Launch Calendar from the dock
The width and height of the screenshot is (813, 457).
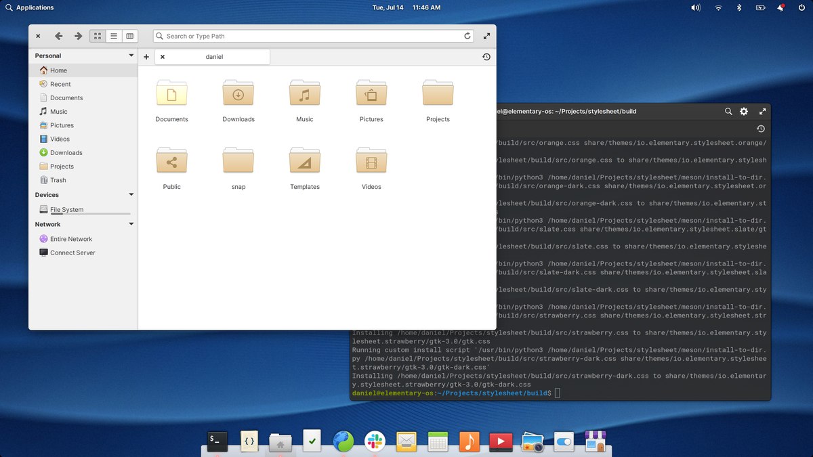438,441
